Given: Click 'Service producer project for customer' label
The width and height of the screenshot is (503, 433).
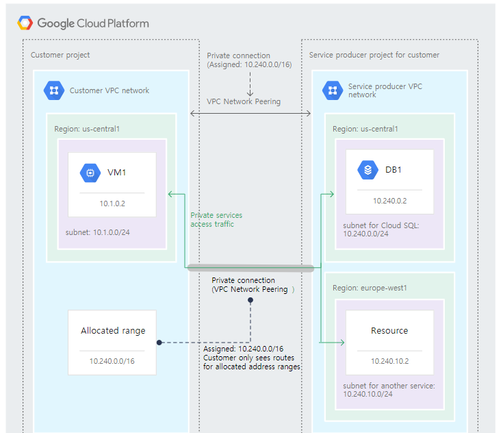Looking at the screenshot, I should tap(374, 55).
